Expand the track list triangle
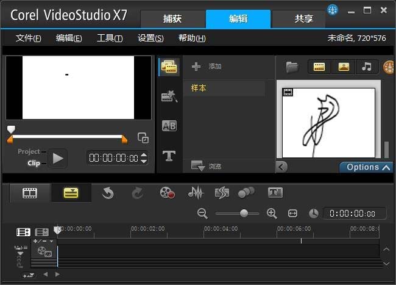 tap(20, 254)
